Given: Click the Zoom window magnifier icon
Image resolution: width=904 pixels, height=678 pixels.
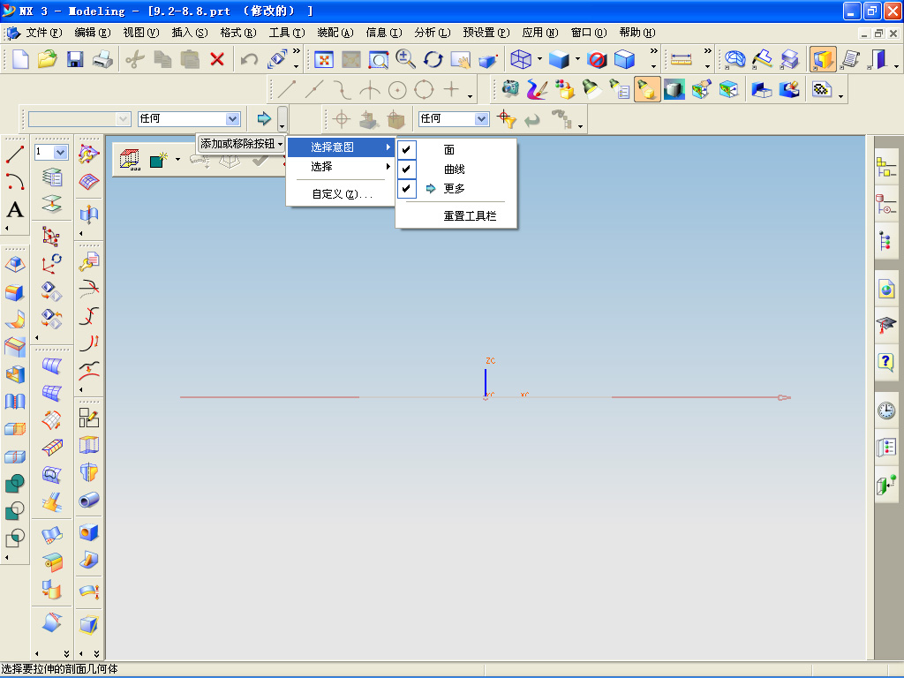Looking at the screenshot, I should pos(379,59).
